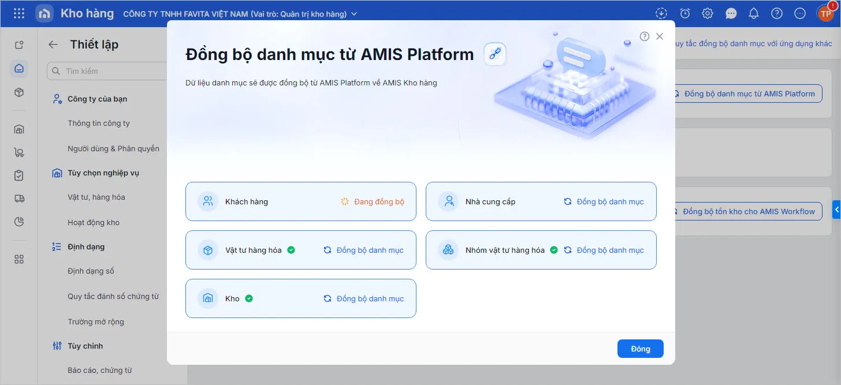
Task: Sync Nhóm vật tư hàng hóa via Đồng bộ danh mục
Action: (x=604, y=250)
